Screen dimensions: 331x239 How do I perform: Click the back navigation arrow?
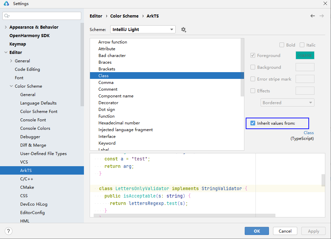pyautogui.click(x=312, y=16)
